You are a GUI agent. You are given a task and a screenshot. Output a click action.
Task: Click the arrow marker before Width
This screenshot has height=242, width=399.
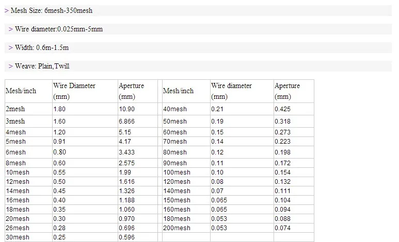coord(11,47)
